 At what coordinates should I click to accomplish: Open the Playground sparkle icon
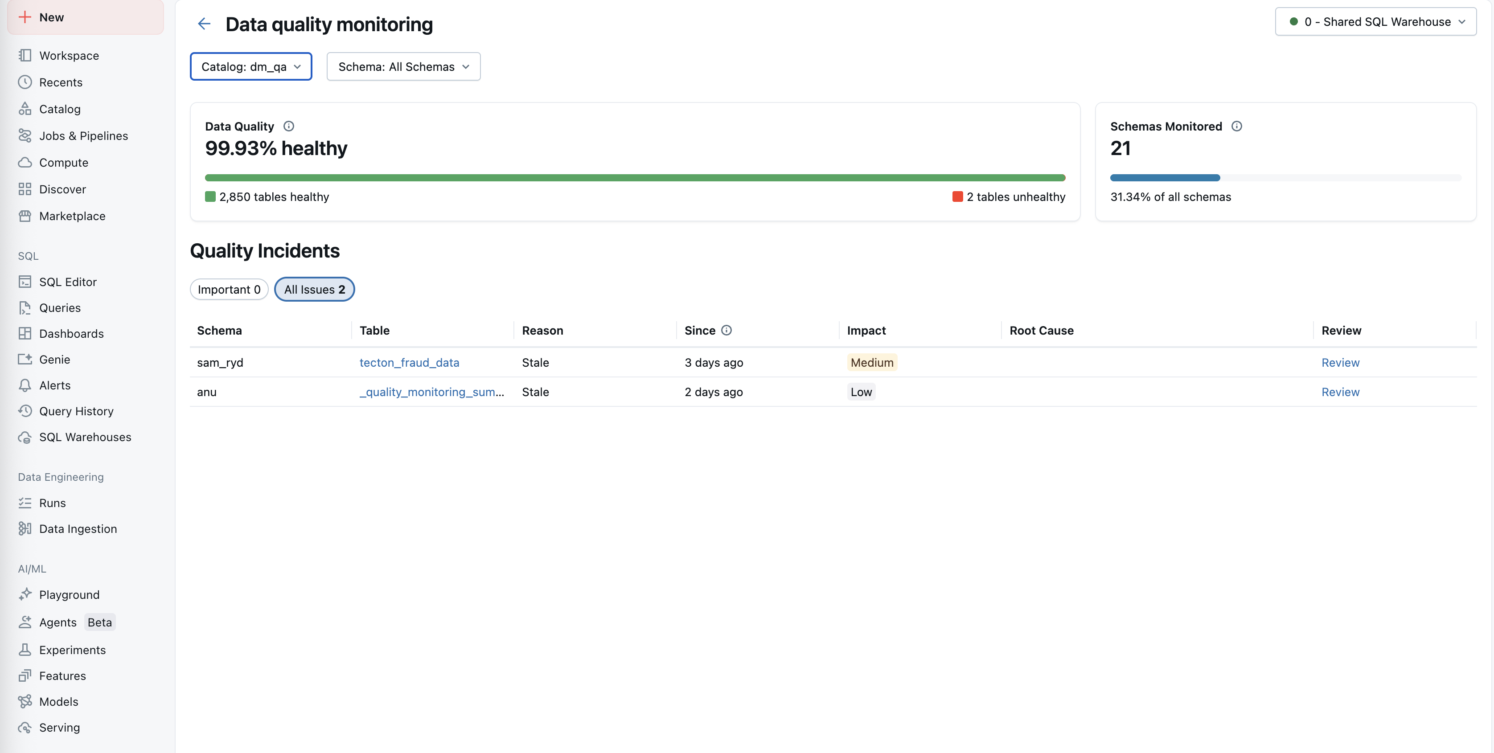25,595
